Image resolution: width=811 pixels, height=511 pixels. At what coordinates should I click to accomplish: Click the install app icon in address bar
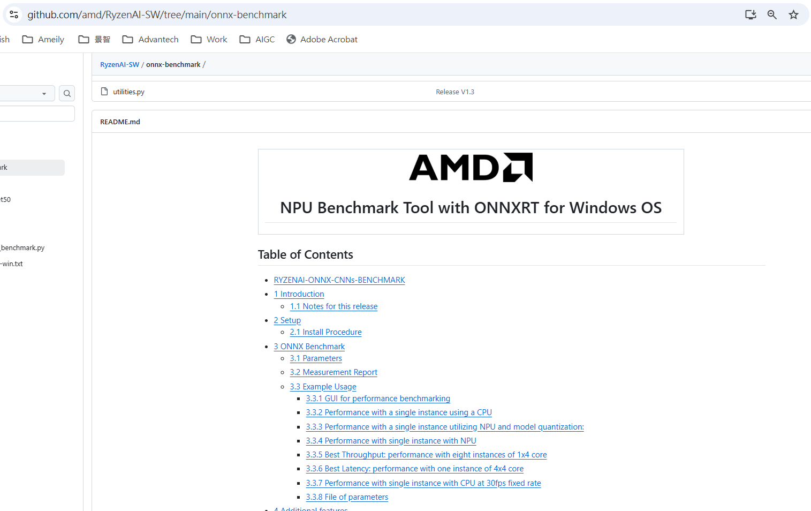tap(751, 14)
